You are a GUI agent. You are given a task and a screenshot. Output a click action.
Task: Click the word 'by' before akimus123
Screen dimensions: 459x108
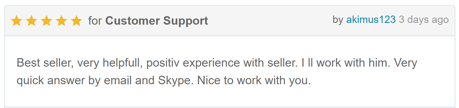338,20
